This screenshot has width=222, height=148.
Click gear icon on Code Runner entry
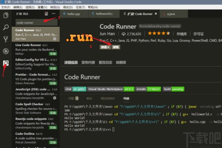(x=54, y=39)
